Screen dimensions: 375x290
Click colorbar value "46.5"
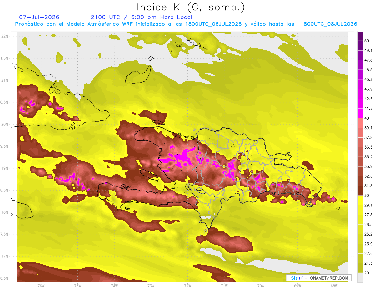click(368, 70)
